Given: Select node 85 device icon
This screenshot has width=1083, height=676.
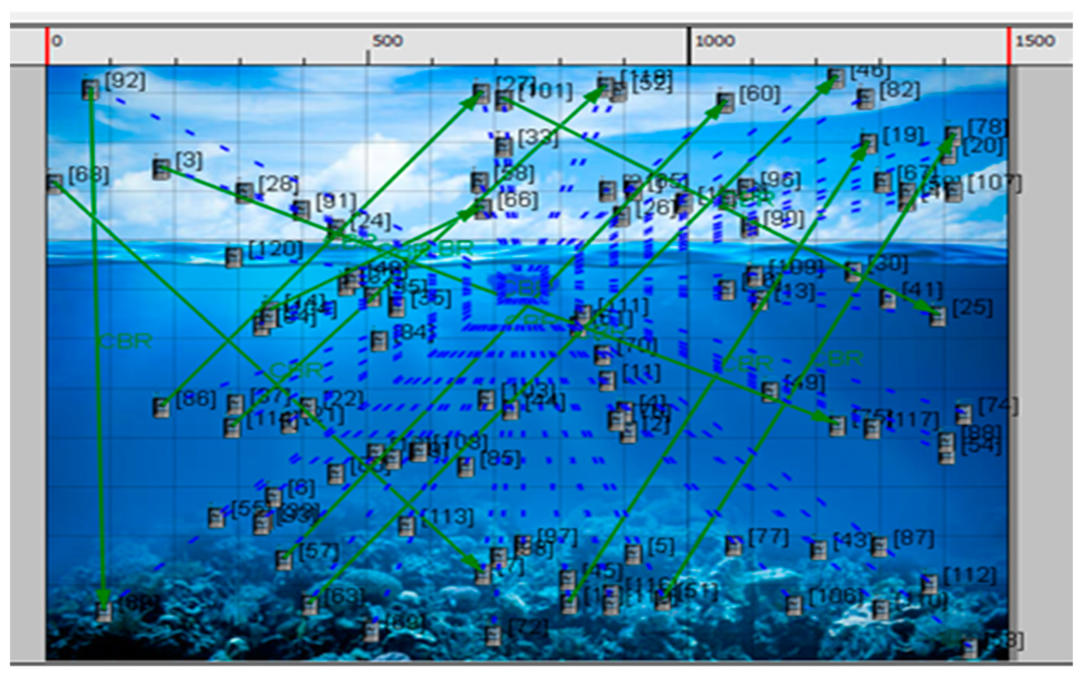Looking at the screenshot, I should click(465, 467).
